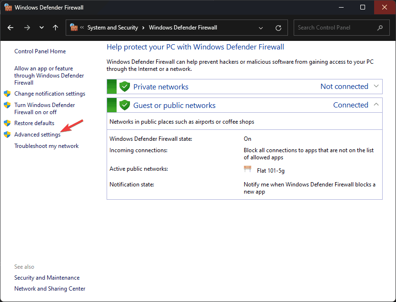Open Advanced settings link
Image resolution: width=396 pixels, height=302 pixels.
37,135
